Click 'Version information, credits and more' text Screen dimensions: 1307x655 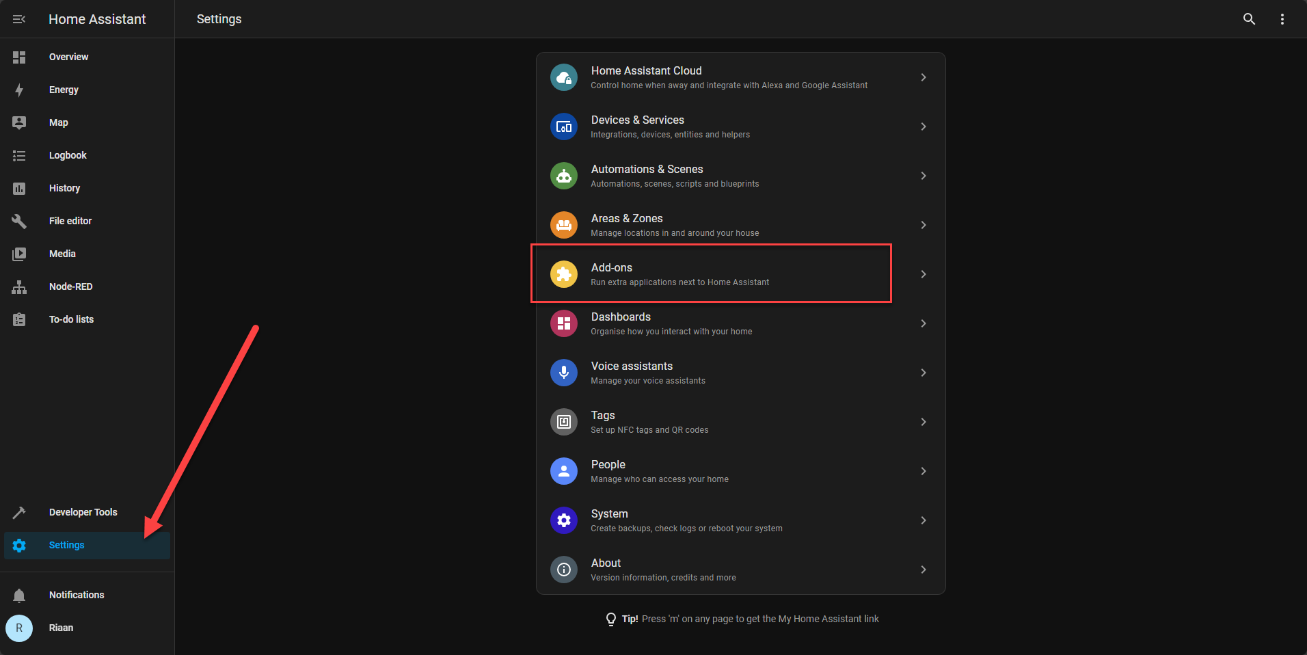[x=663, y=578]
